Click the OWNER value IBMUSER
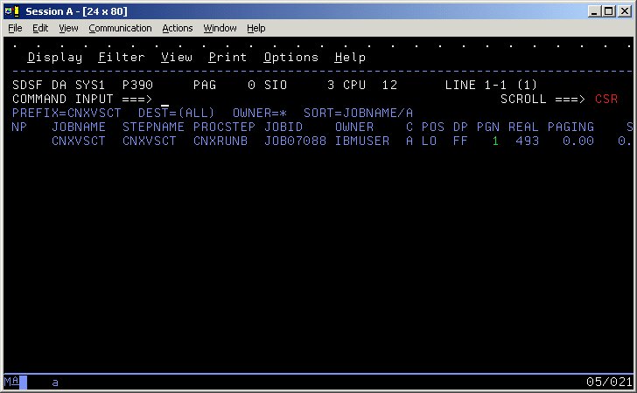Viewport: 637px width, 393px height. [x=361, y=141]
